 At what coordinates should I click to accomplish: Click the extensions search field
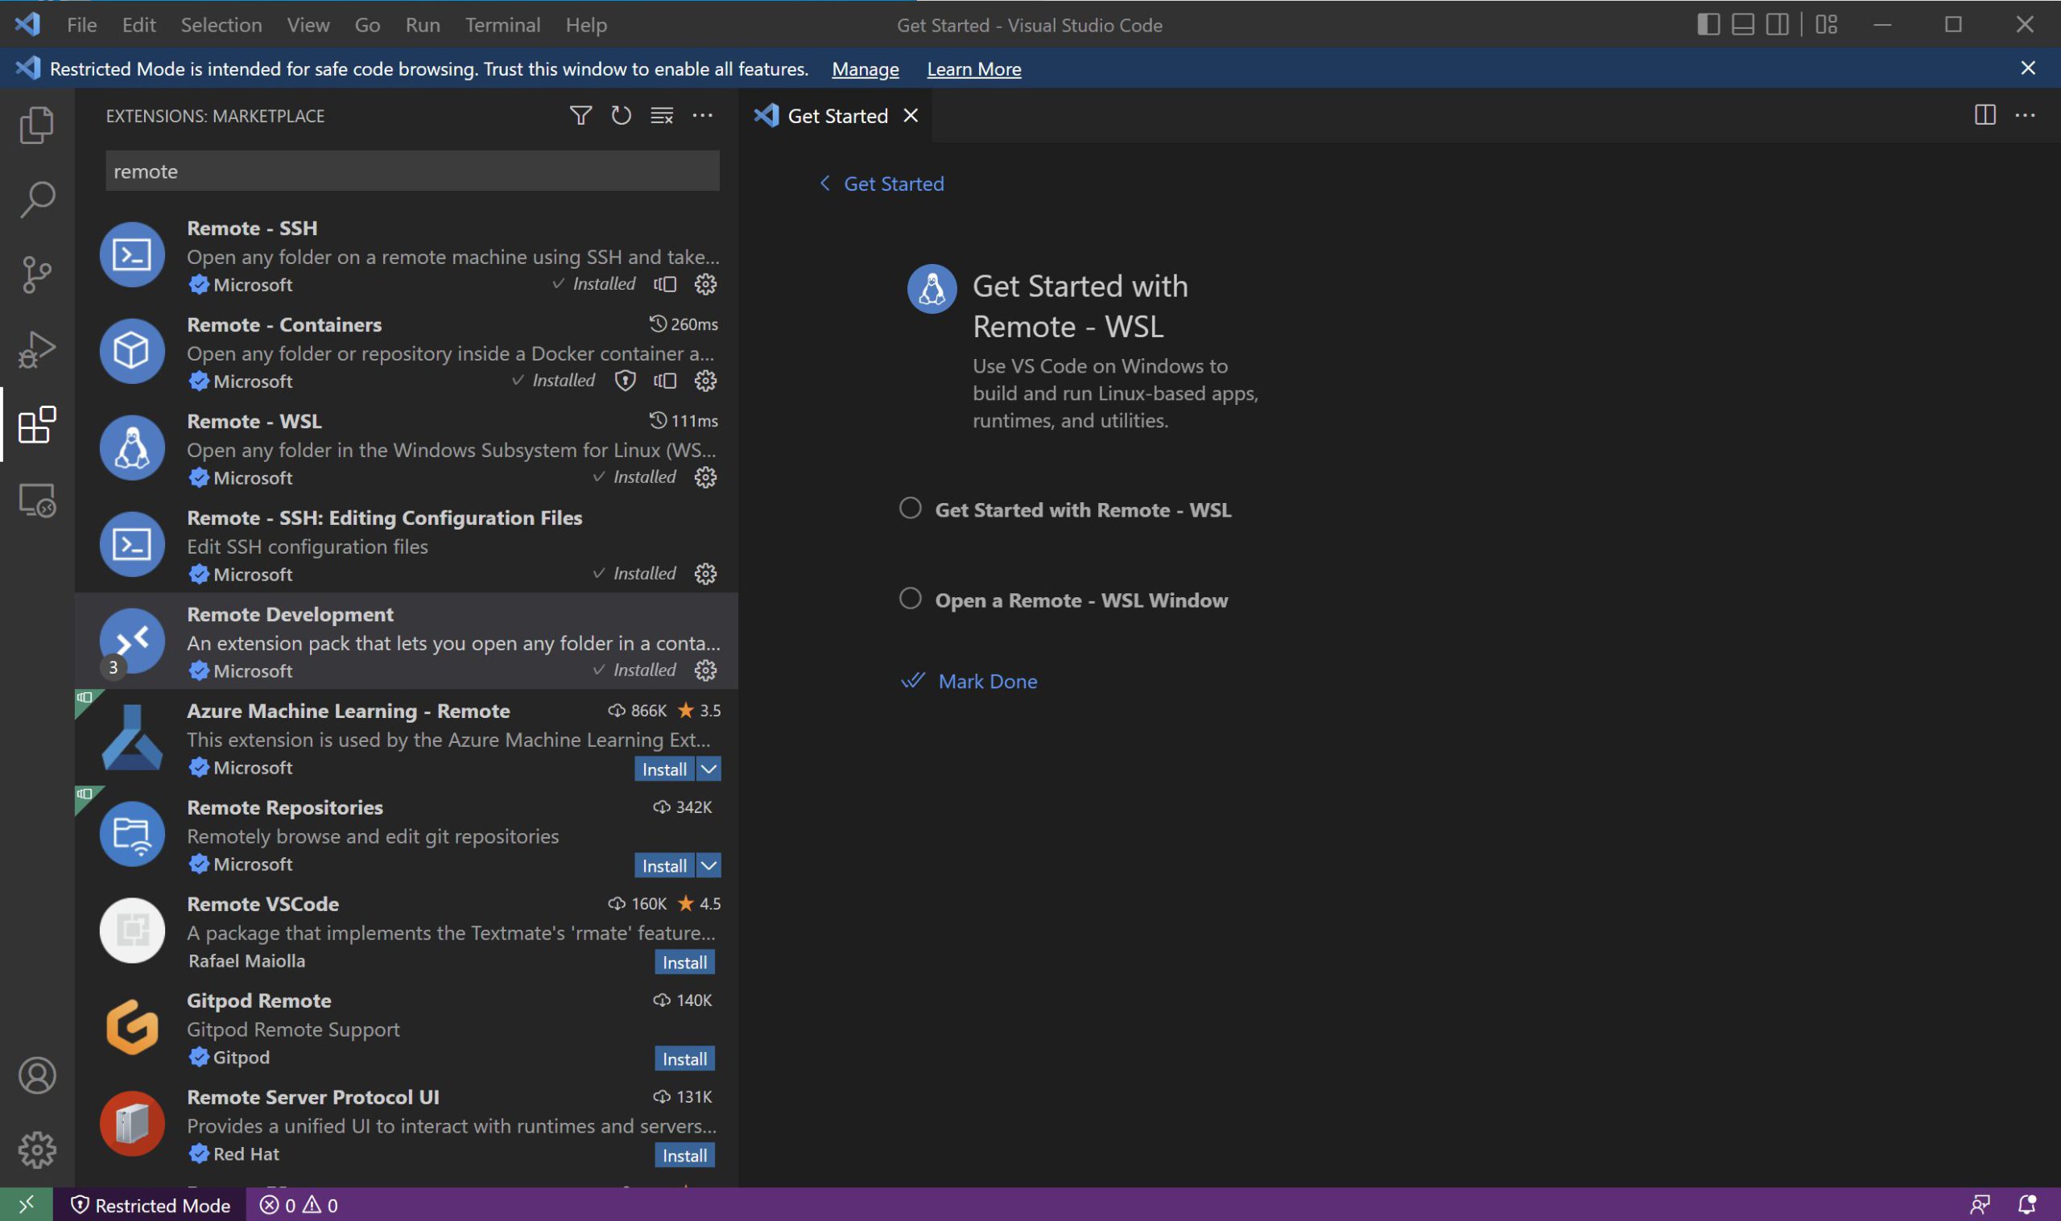click(411, 171)
